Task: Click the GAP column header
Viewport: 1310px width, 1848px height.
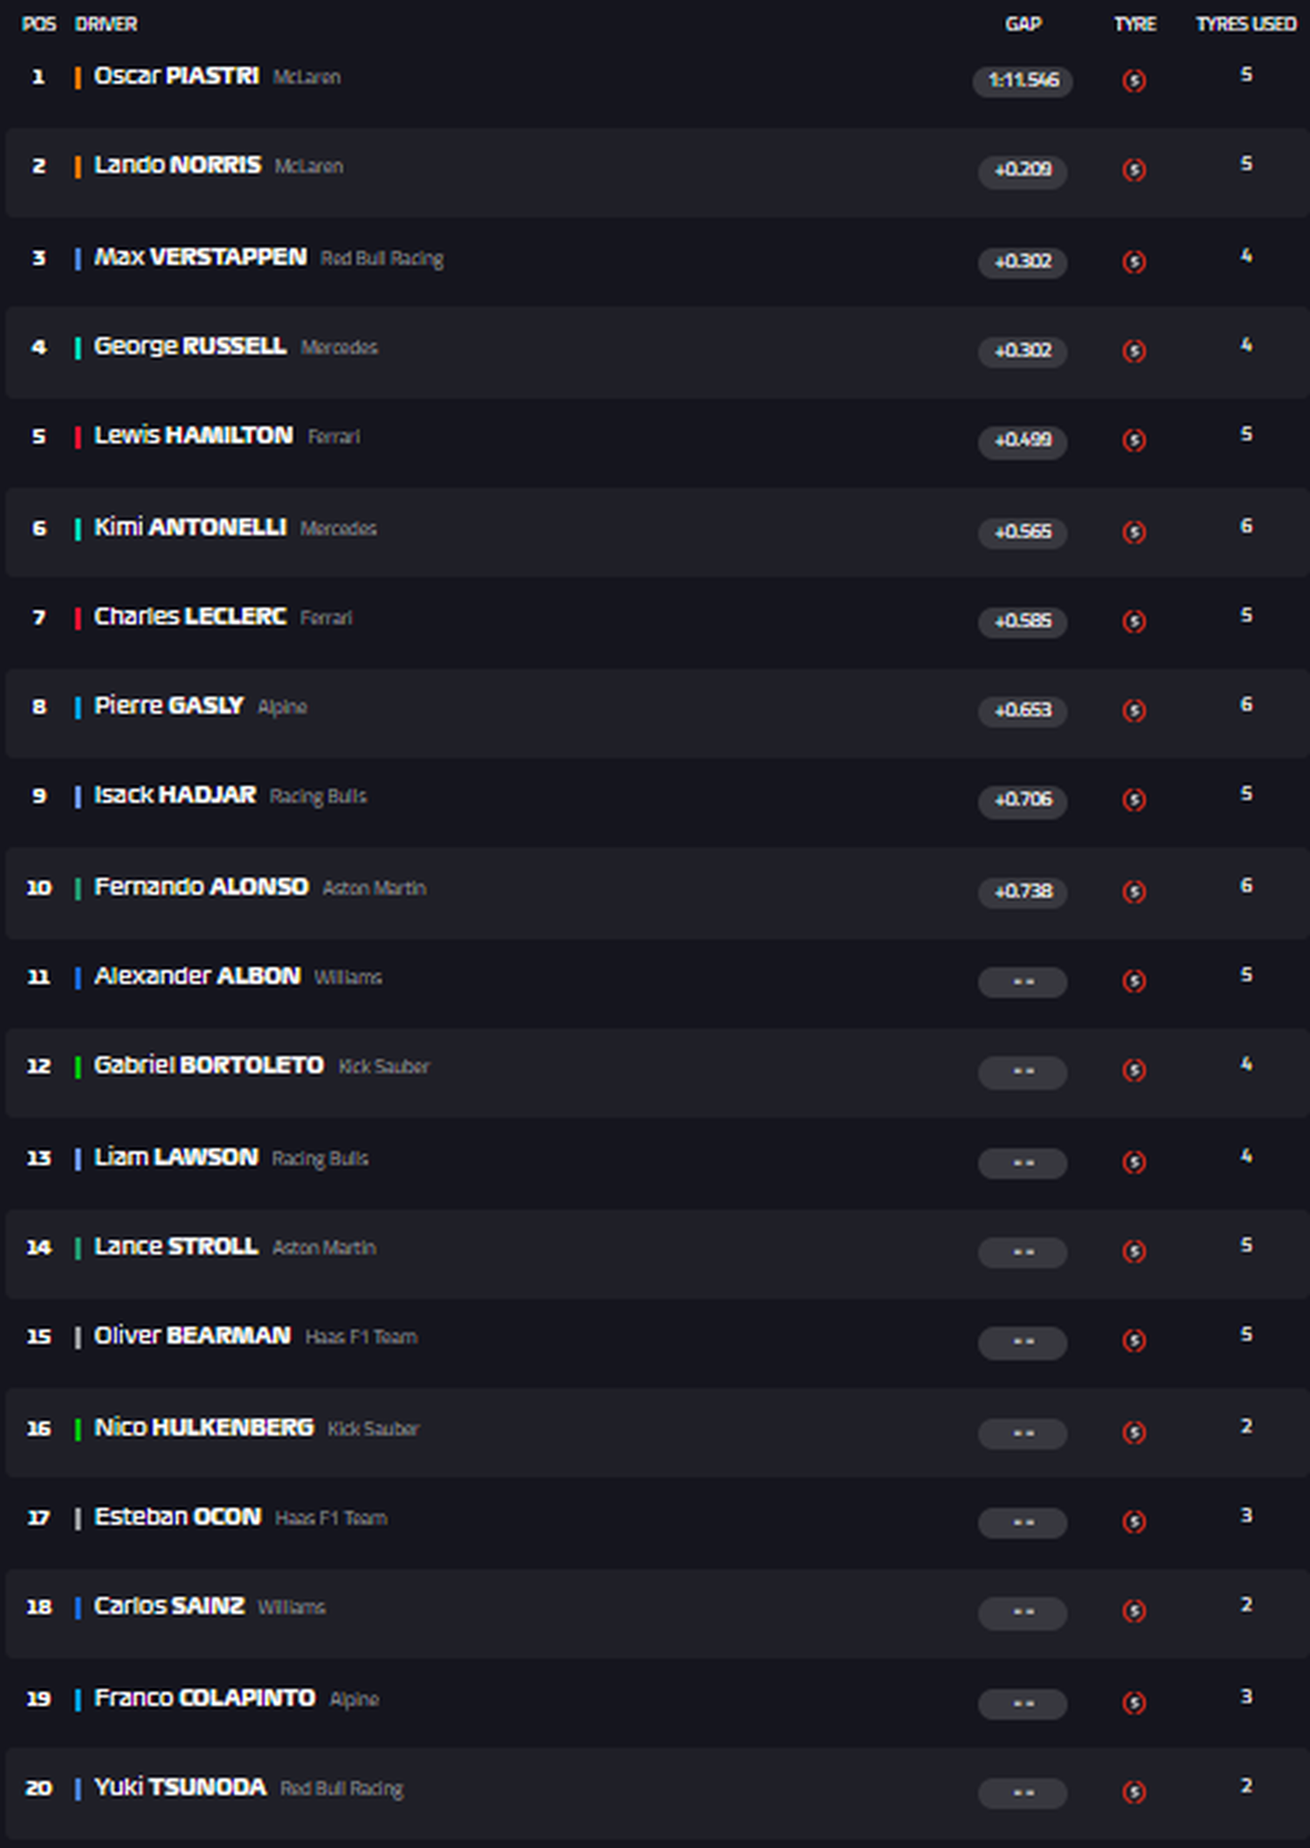Action: click(1023, 24)
